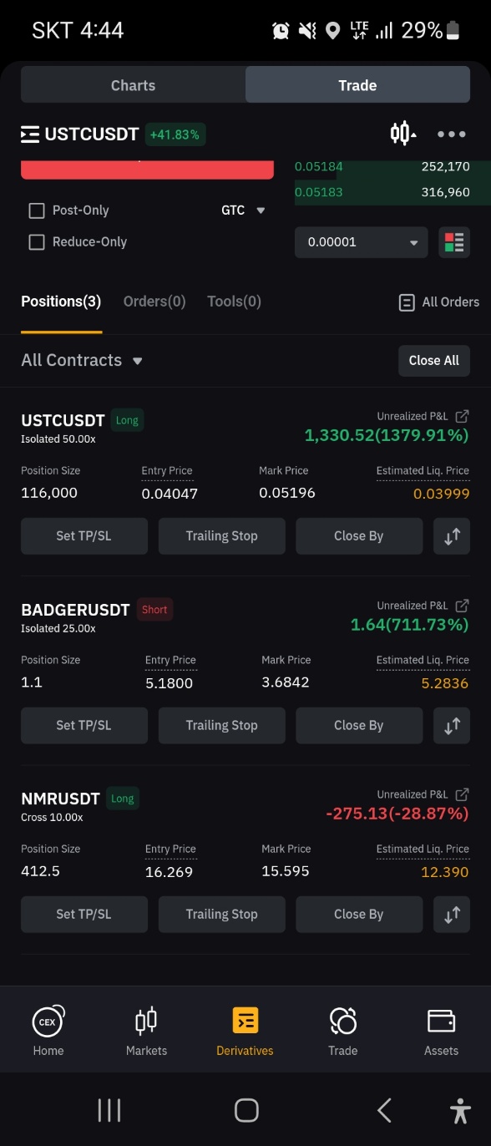
Task: Share USTCUSDT unrealized P&L icon
Action: click(462, 416)
